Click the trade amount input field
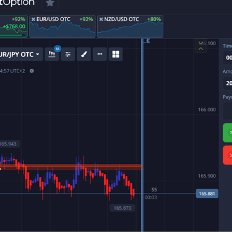This screenshot has width=232, height=232. [228, 83]
